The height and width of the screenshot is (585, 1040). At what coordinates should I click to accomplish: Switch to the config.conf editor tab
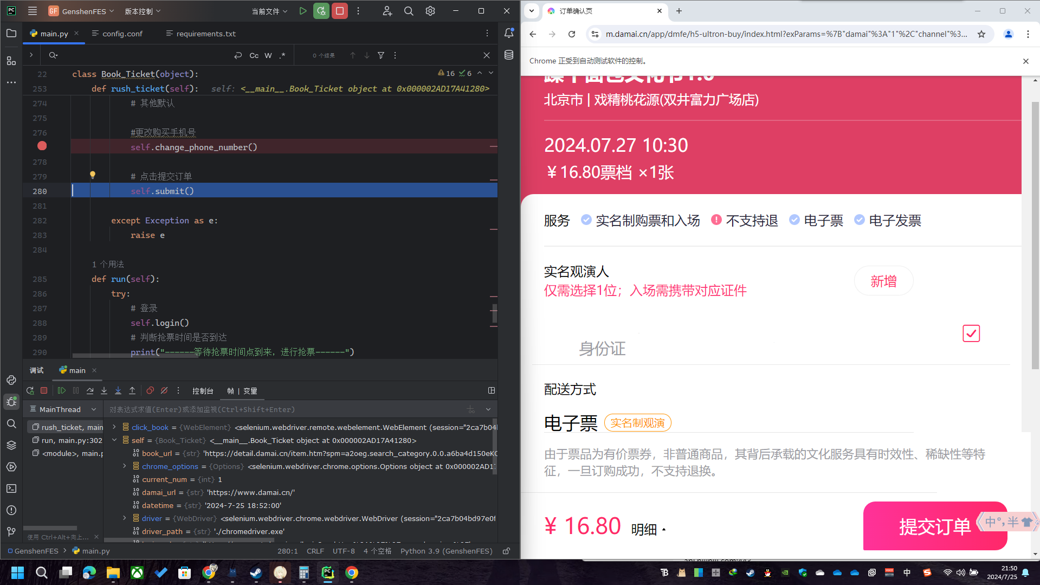point(121,33)
